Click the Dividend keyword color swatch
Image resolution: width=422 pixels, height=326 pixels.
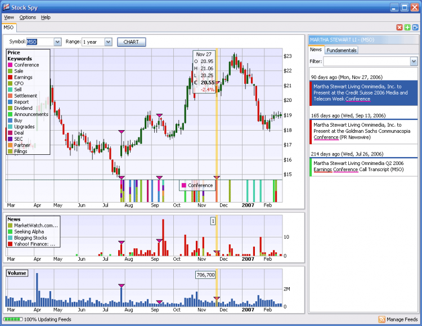(x=10, y=108)
